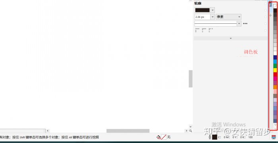Image resolution: width=278 pixels, height=143 pixels.
Task: Toggle the small box beside corner icons row
Action: (x=265, y=30)
